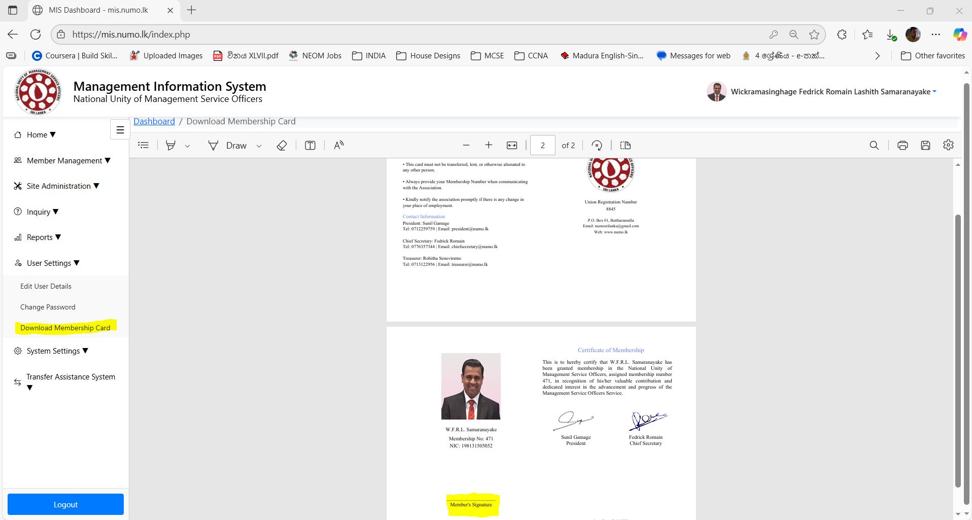Click the PDF page number field
Screen dimensions: 972x520
click(x=542, y=146)
